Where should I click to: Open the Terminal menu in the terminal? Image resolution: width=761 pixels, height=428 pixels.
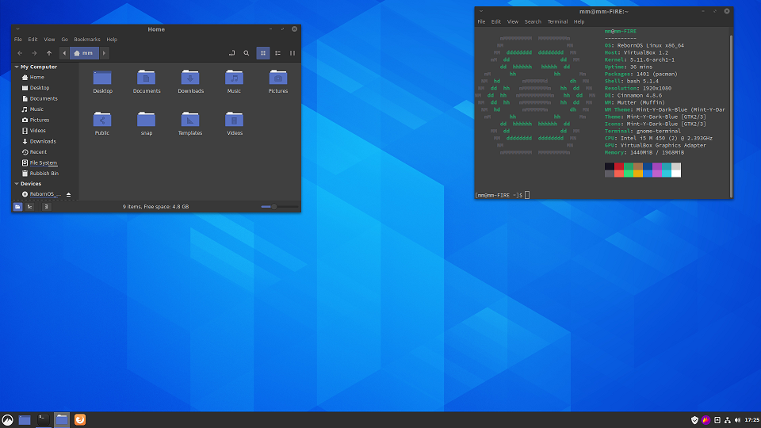(557, 22)
